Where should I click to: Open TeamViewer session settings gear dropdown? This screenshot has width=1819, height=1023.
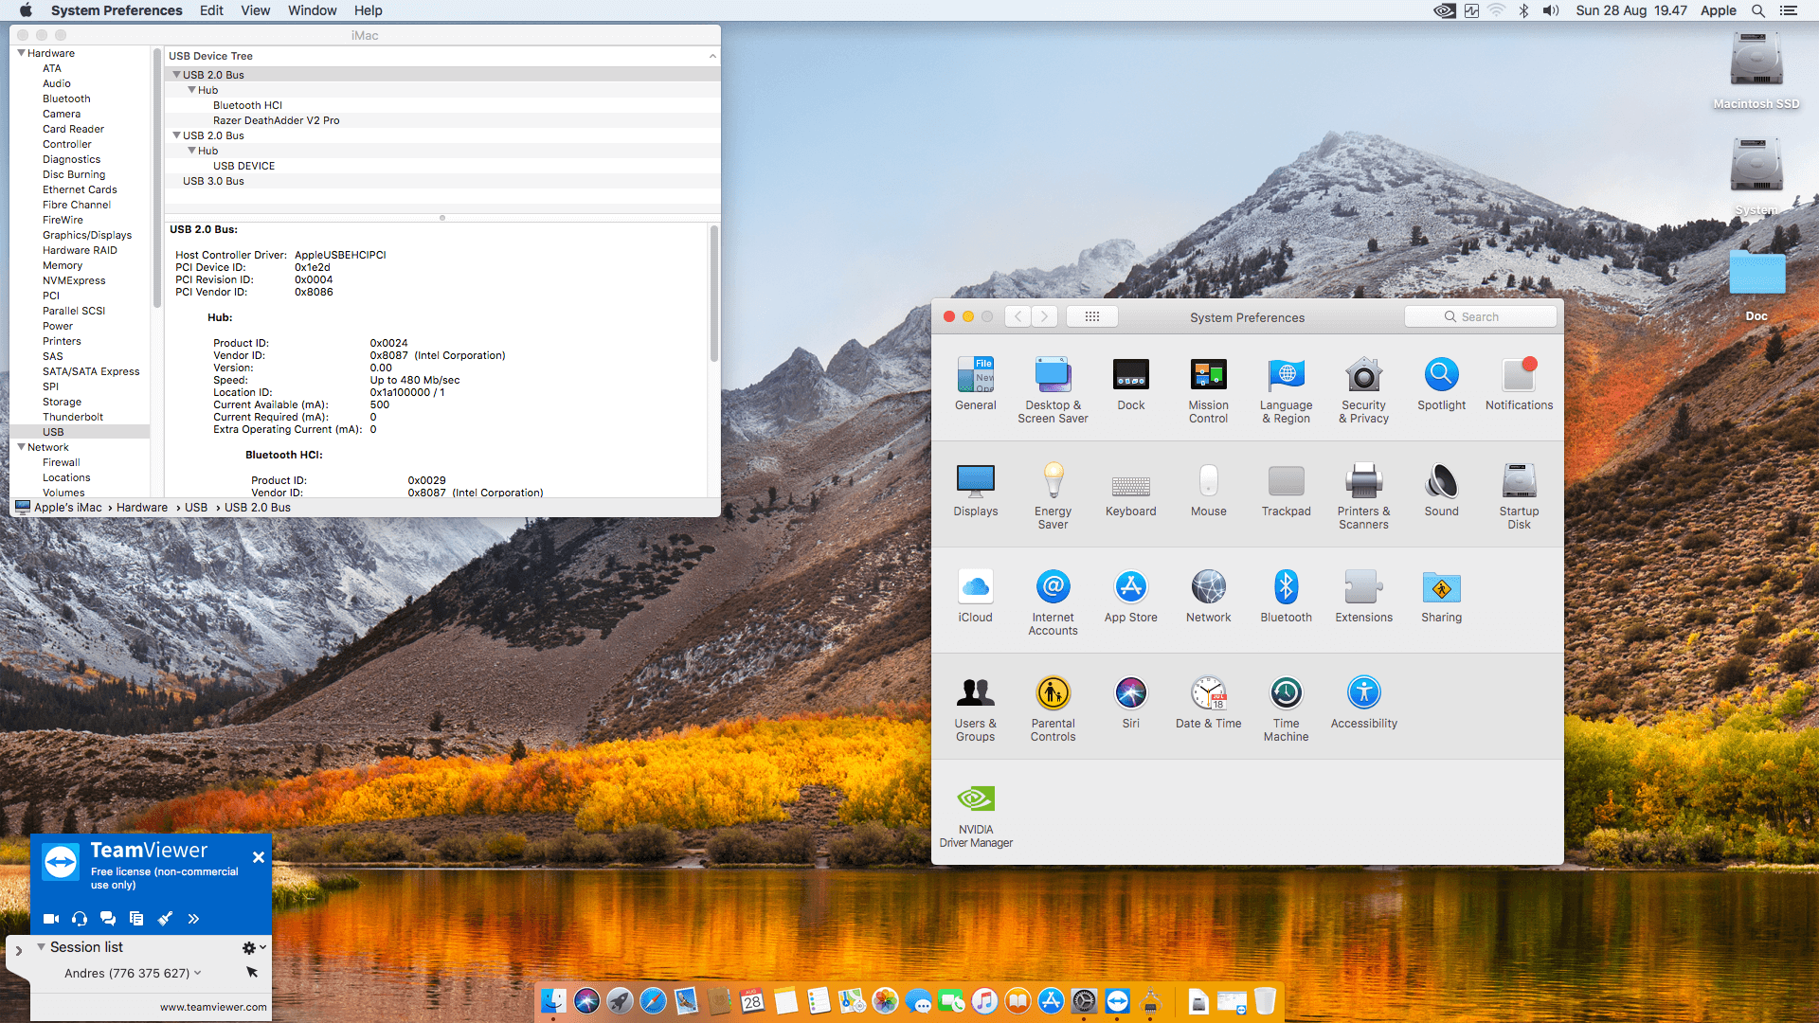click(253, 948)
